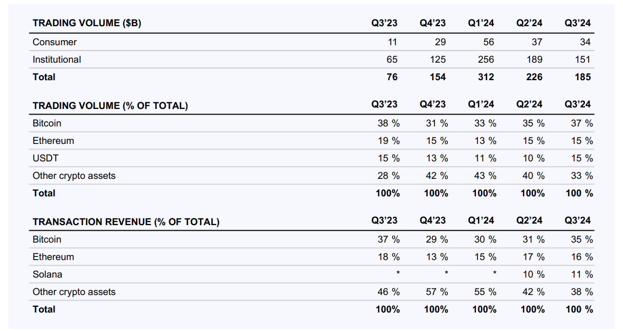Screen dimensions: 623x331
Task: Select the USDT row label
Action: coord(46,158)
